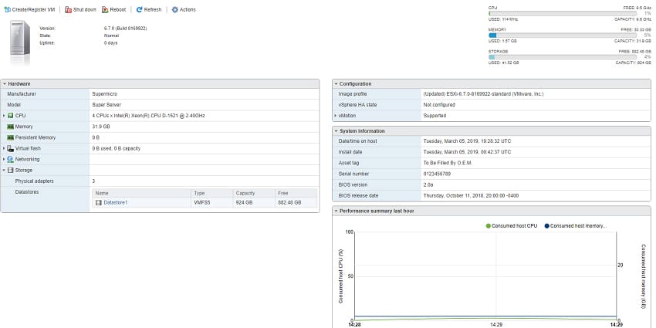Click the Date/time on host value
This screenshot has height=328, width=656.
coord(467,141)
